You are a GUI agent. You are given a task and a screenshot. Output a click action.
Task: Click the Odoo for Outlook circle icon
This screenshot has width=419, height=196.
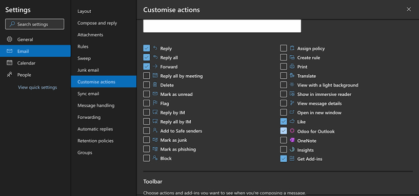pos(292,131)
